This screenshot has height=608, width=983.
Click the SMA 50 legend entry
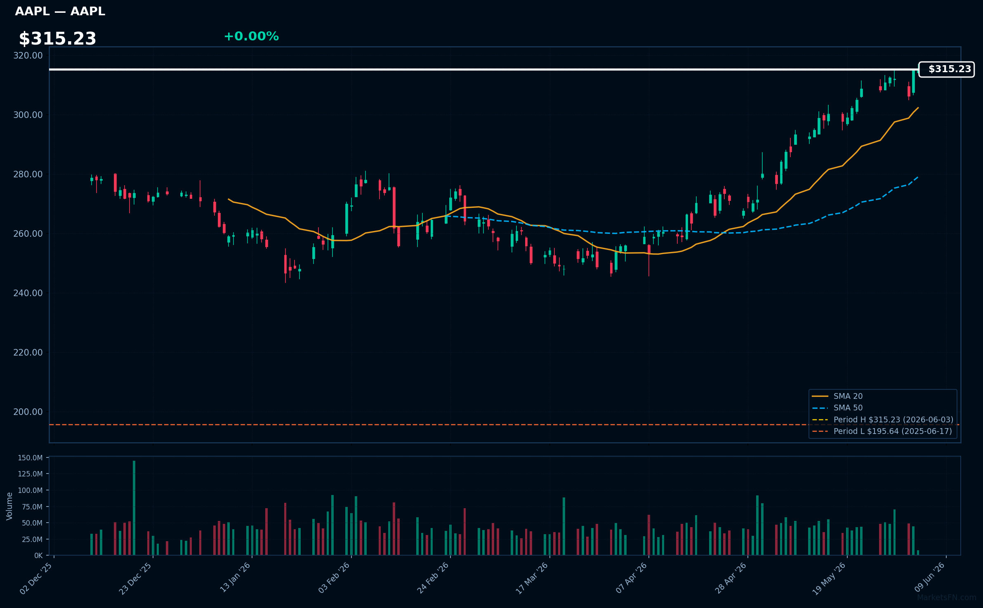(x=848, y=408)
